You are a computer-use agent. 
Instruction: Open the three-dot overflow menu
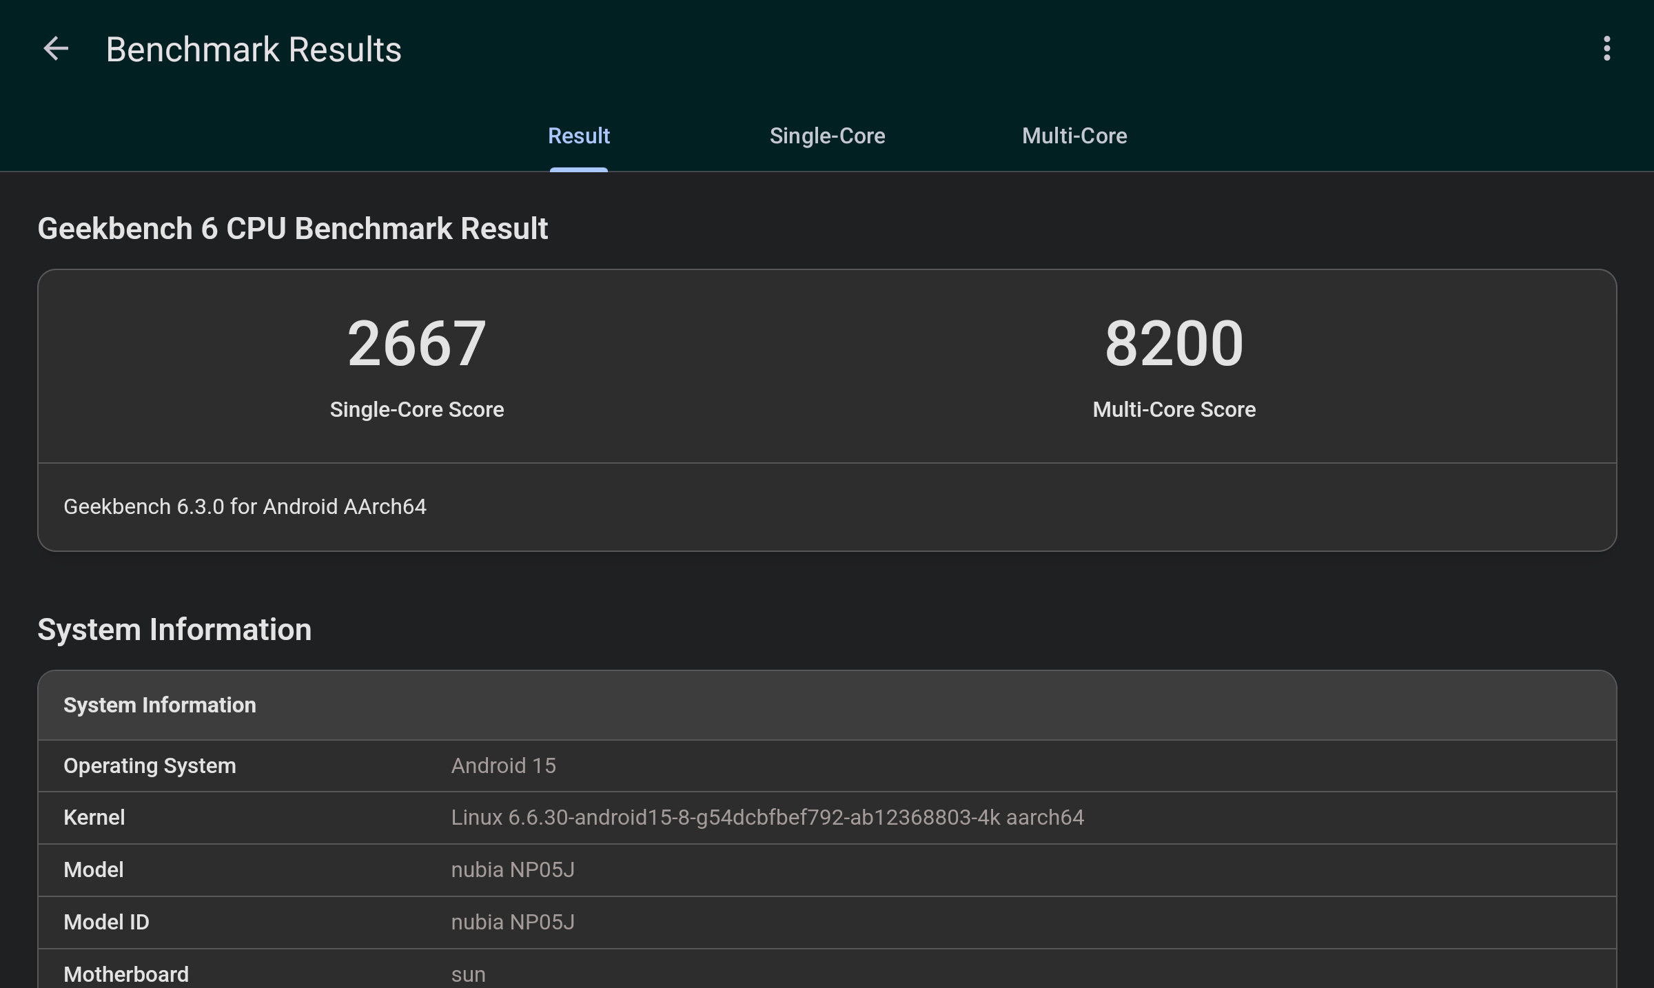[1606, 49]
